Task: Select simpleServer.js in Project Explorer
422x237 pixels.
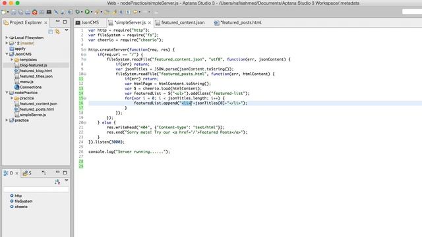Action: 33,115
